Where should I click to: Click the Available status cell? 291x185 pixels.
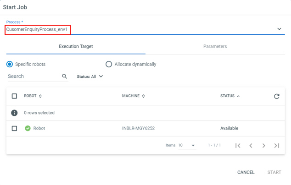[x=229, y=128]
